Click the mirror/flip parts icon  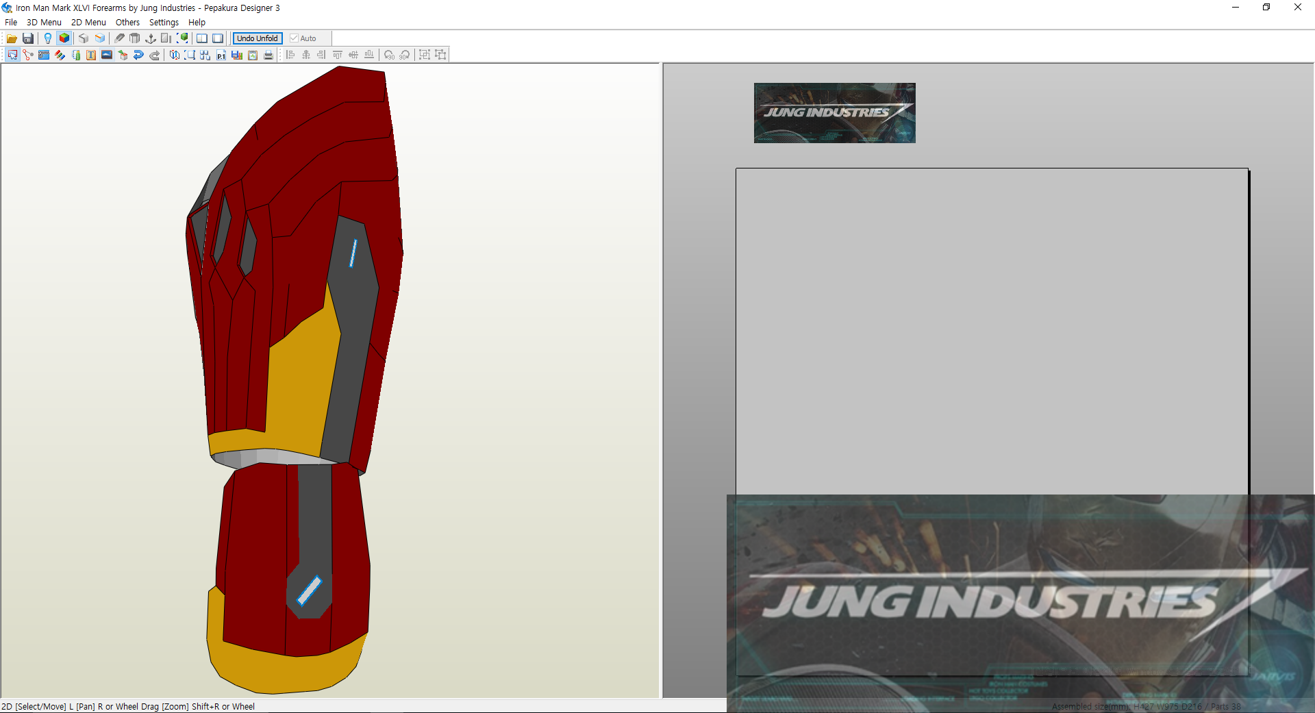point(175,55)
